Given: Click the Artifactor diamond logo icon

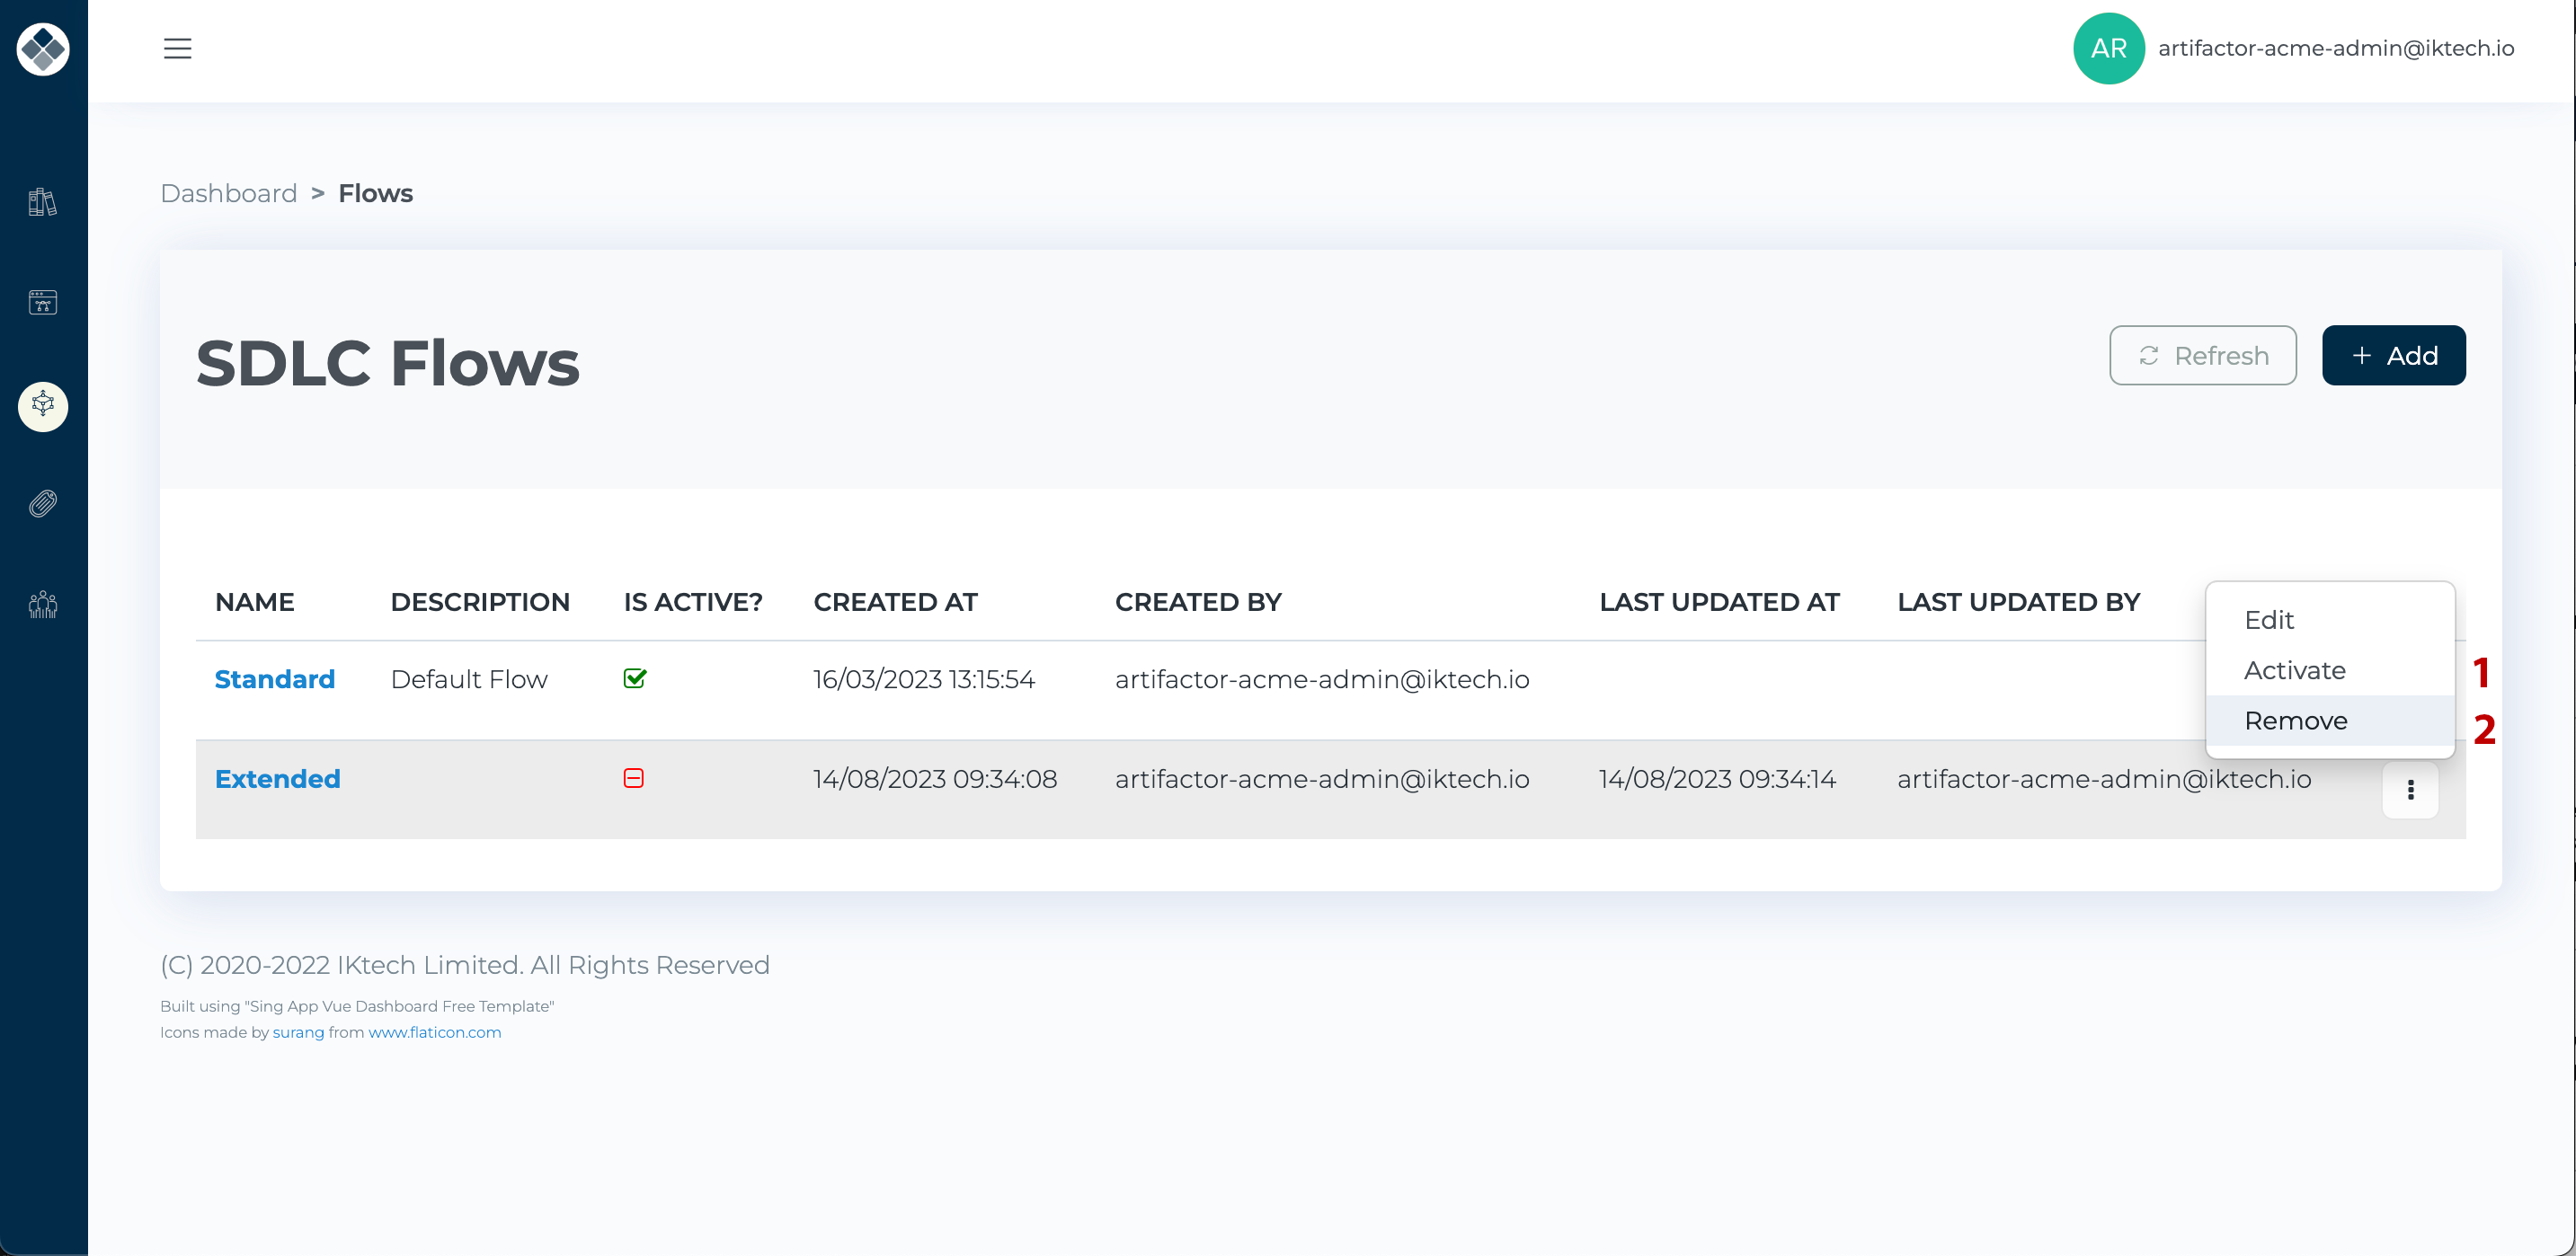Looking at the screenshot, I should click(x=43, y=49).
